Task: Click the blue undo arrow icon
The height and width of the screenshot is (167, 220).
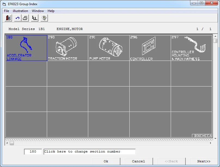Action: (x=18, y=18)
